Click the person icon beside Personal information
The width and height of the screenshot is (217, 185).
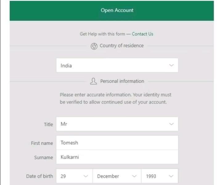pyautogui.click(x=93, y=81)
